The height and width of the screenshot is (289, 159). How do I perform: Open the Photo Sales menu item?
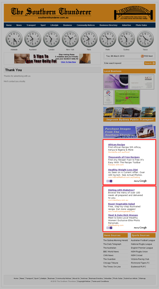pos(141,25)
